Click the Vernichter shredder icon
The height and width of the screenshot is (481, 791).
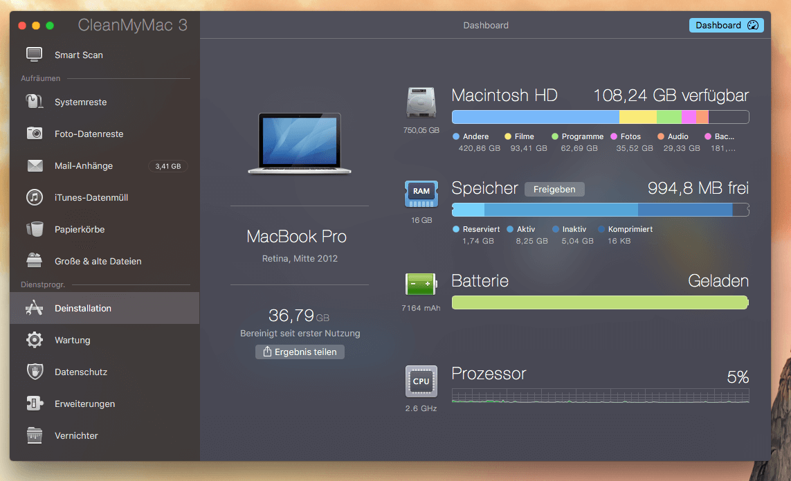(35, 435)
